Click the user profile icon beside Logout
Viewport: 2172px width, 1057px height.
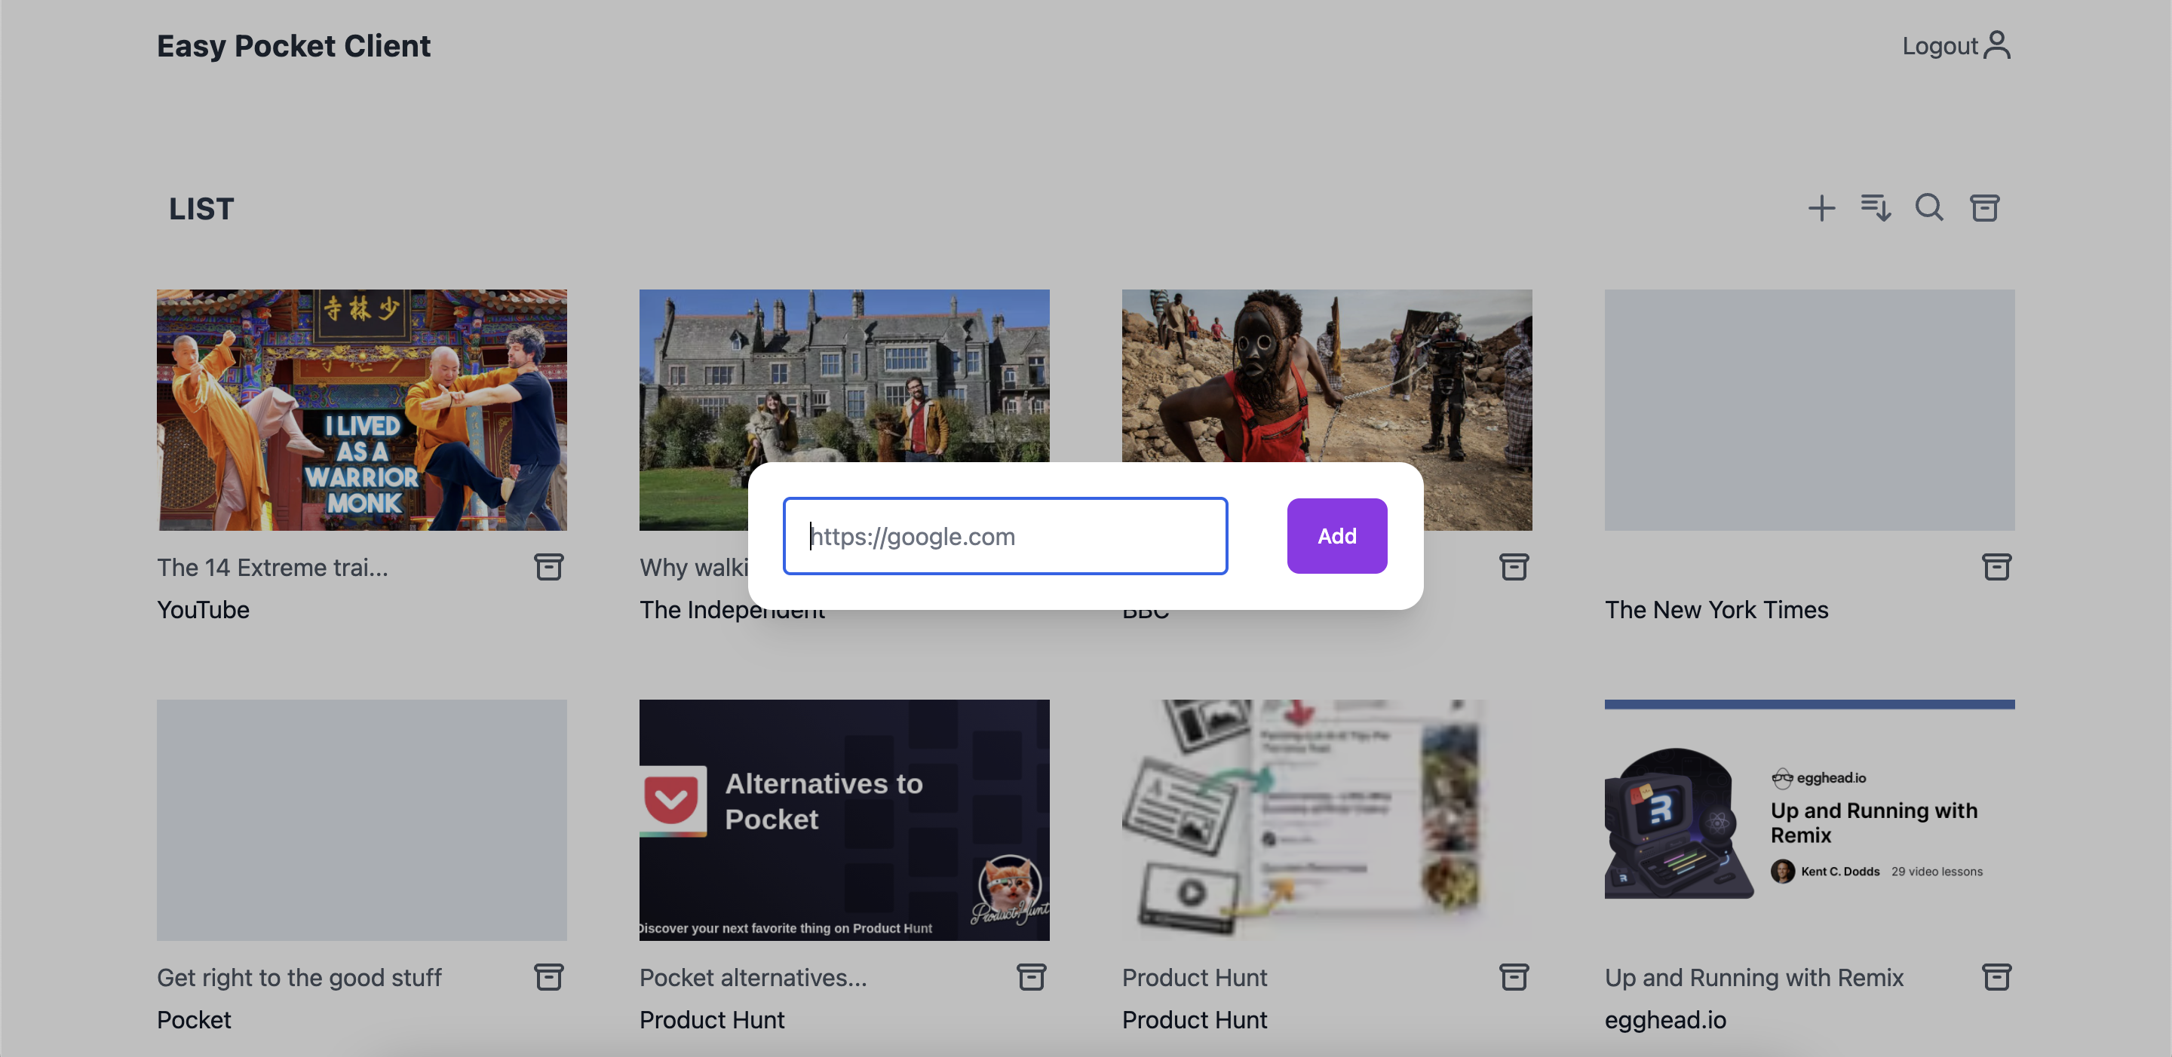1996,45
